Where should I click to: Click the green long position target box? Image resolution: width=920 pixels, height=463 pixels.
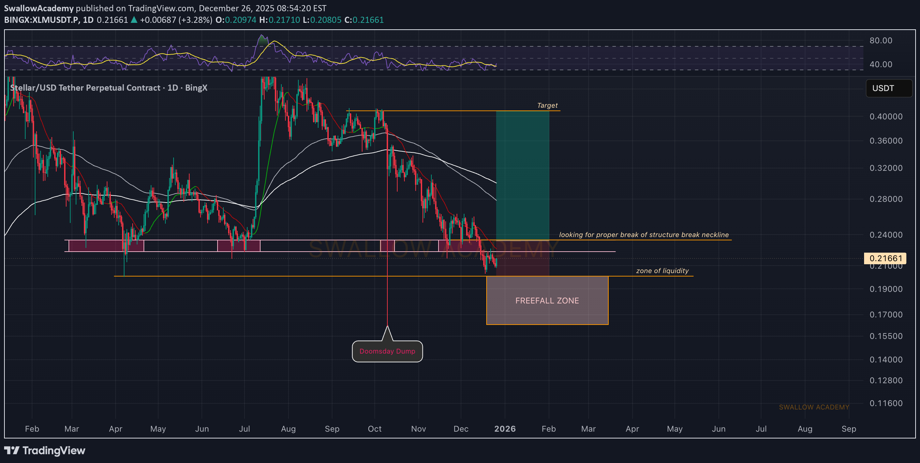pyautogui.click(x=522, y=175)
